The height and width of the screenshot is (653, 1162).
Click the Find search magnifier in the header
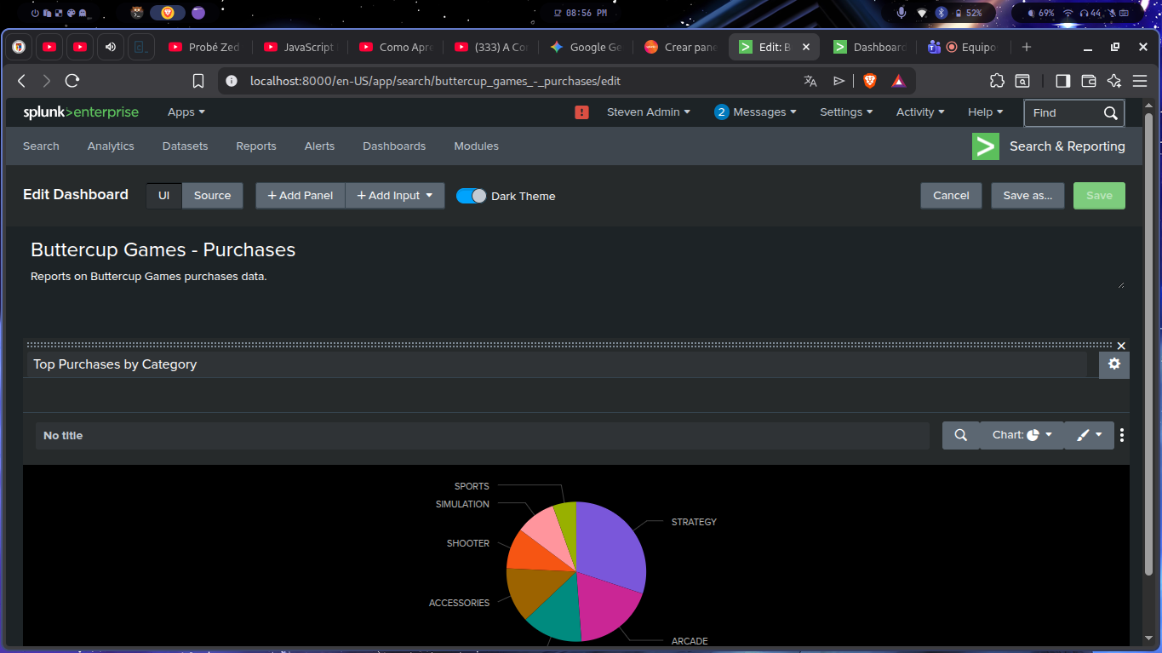(1110, 112)
